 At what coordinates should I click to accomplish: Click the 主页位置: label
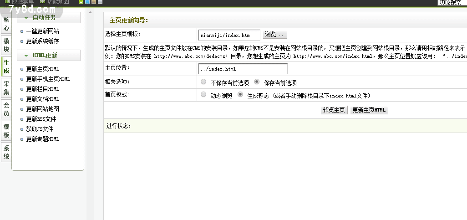click(x=117, y=68)
